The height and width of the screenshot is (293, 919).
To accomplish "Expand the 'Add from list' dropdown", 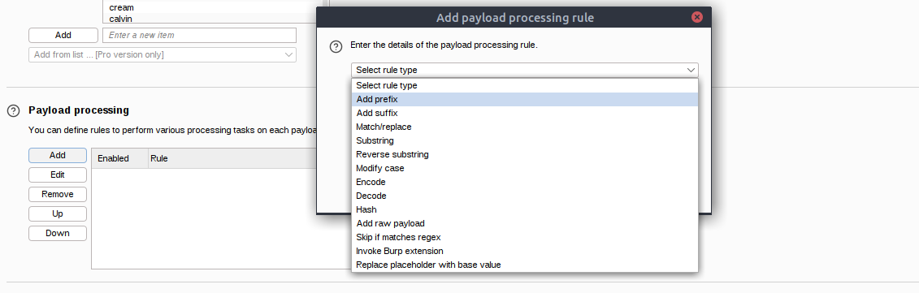I will tap(163, 54).
